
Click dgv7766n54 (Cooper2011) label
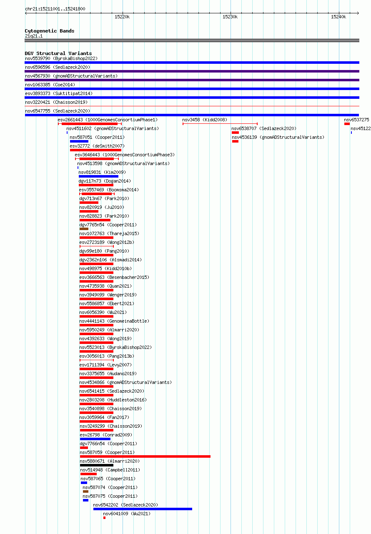tap(109, 444)
